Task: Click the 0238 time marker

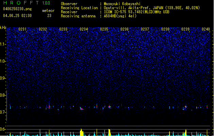Action: point(165,29)
